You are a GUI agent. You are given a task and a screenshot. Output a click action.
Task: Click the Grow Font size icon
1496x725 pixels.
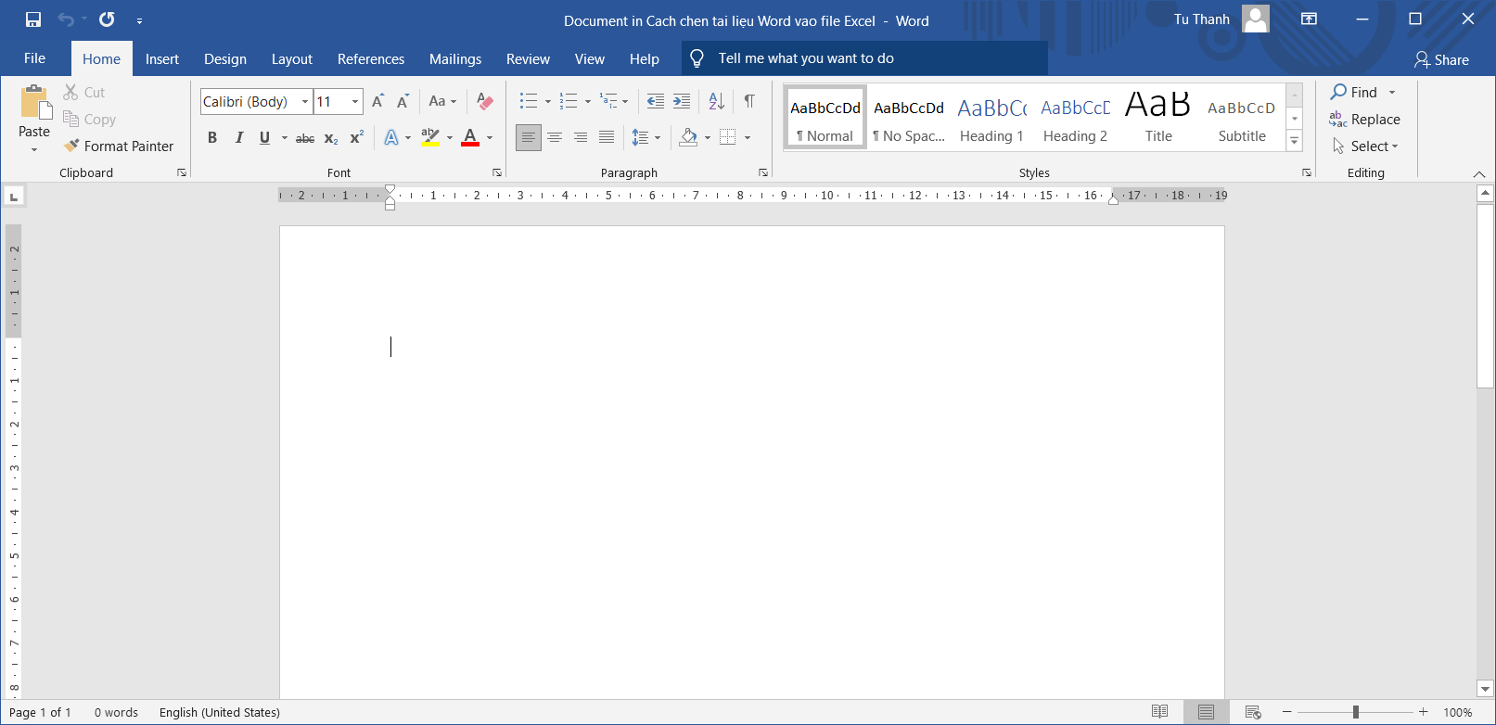point(377,101)
